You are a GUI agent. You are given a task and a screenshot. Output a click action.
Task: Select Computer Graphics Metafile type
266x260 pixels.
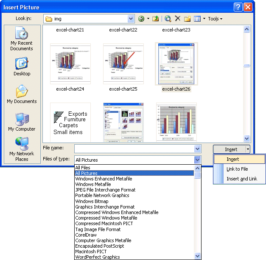pos(134,240)
